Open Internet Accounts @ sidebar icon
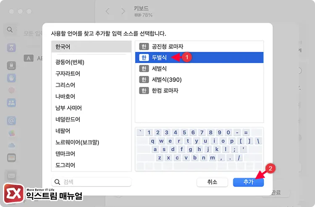The width and height of the screenshot is (315, 207). click(11, 121)
